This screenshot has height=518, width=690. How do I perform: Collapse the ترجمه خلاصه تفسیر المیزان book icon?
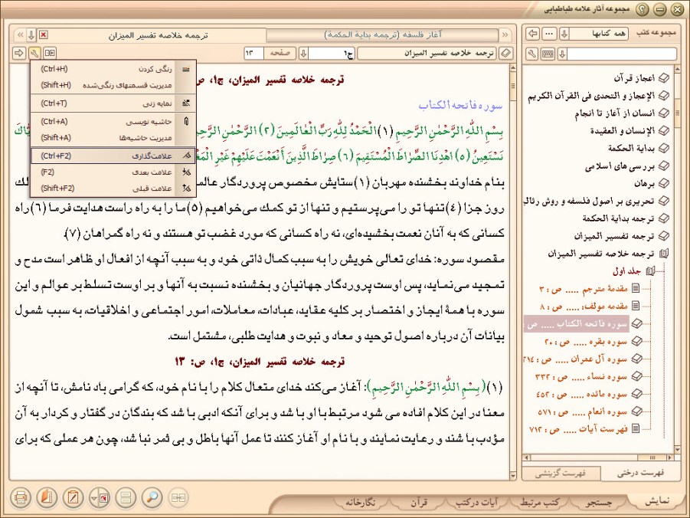(x=664, y=254)
